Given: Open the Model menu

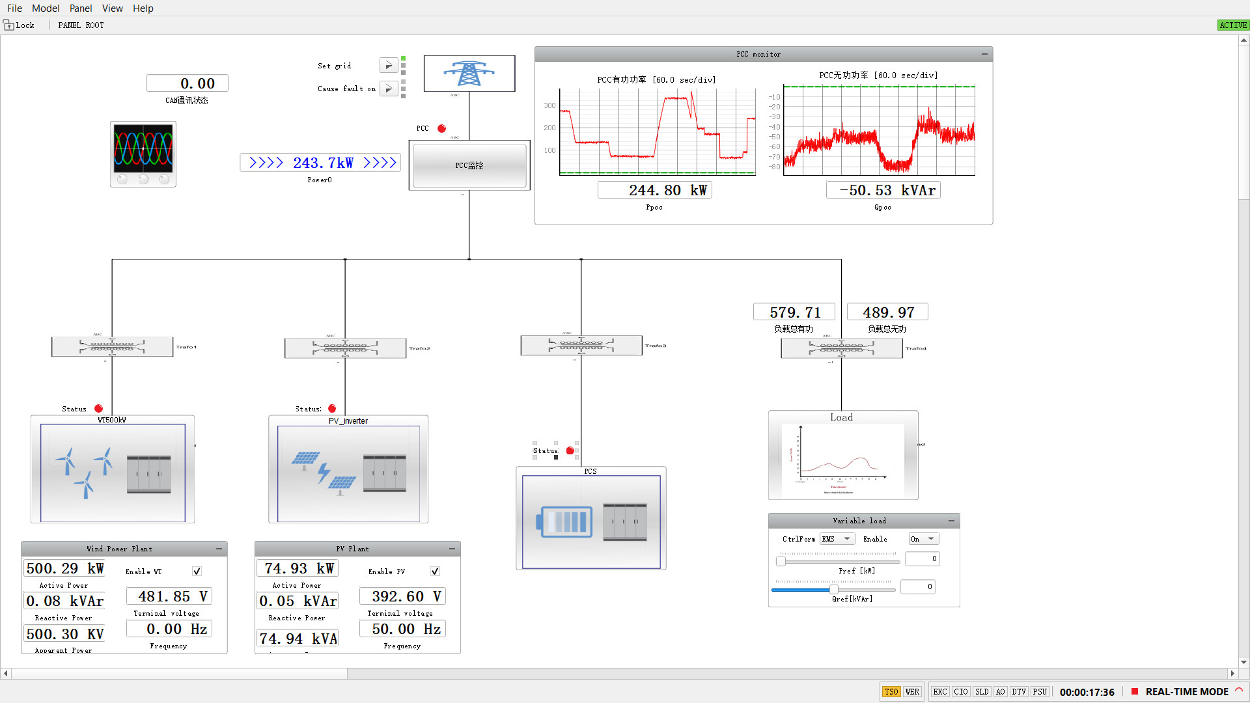Looking at the screenshot, I should 46,8.
